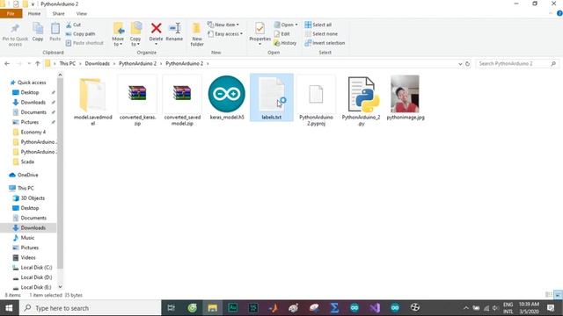
Task: Delete the selected file
Action: 156,34
